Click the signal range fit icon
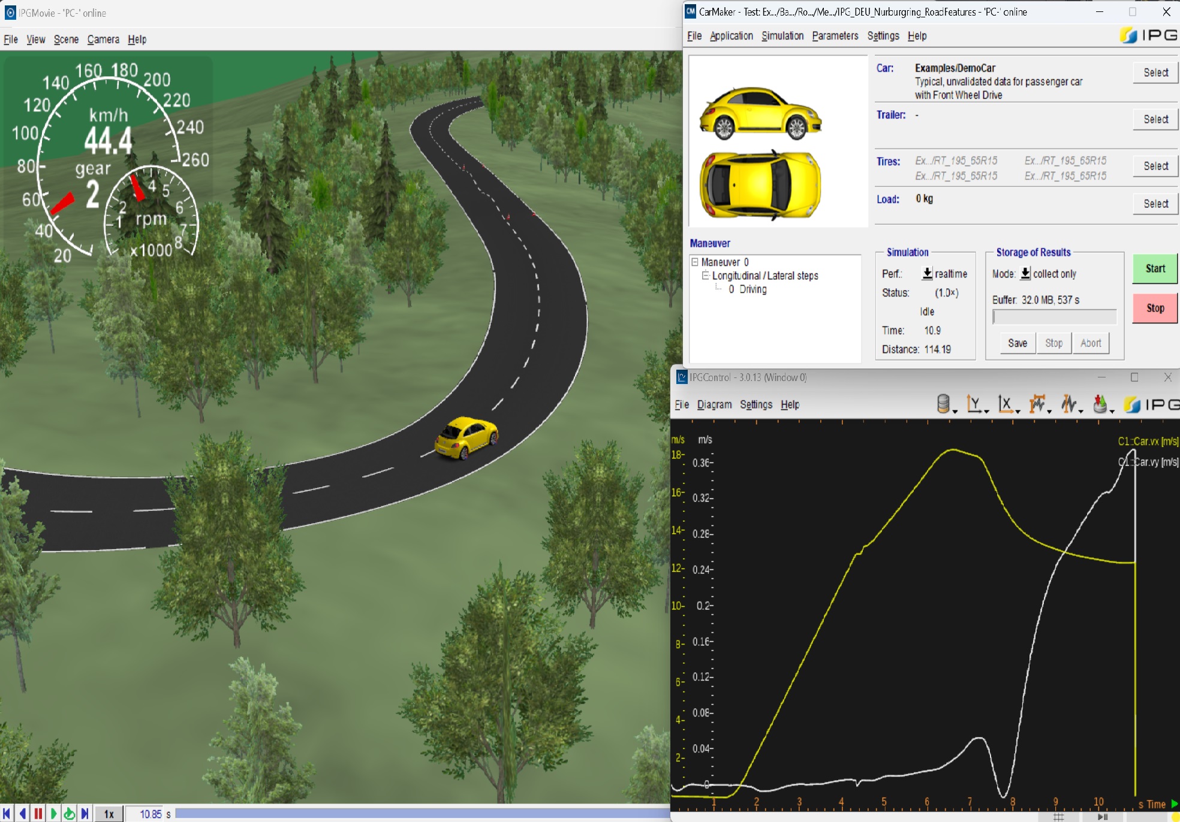The image size is (1180, 822). (1037, 404)
